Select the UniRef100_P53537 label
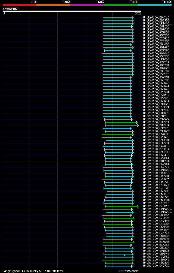This screenshot has width=174, height=273. [x=156, y=236]
